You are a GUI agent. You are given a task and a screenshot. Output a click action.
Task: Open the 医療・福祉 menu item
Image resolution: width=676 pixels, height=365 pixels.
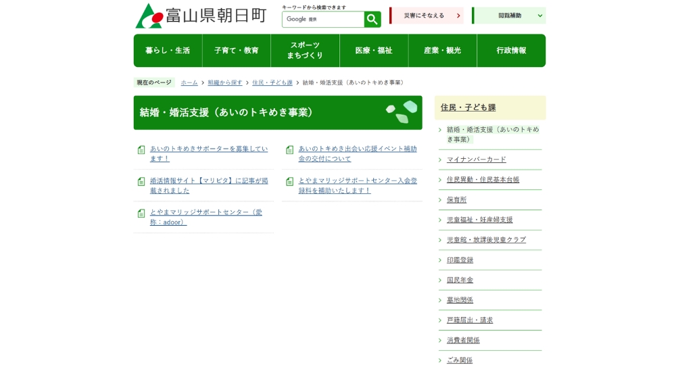point(374,51)
